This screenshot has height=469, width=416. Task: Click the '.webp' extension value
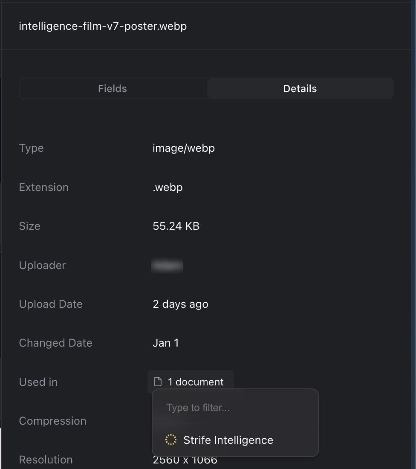coord(168,187)
